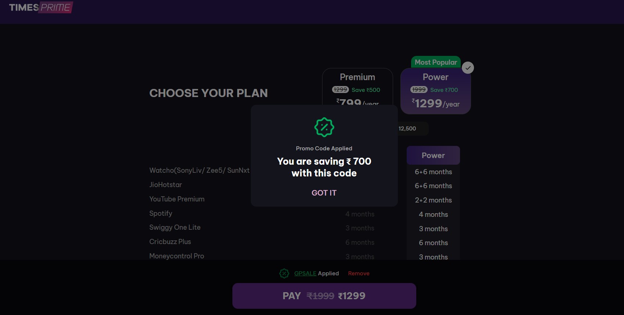Click the Most Popular badge
This screenshot has width=624, height=315.
point(436,62)
